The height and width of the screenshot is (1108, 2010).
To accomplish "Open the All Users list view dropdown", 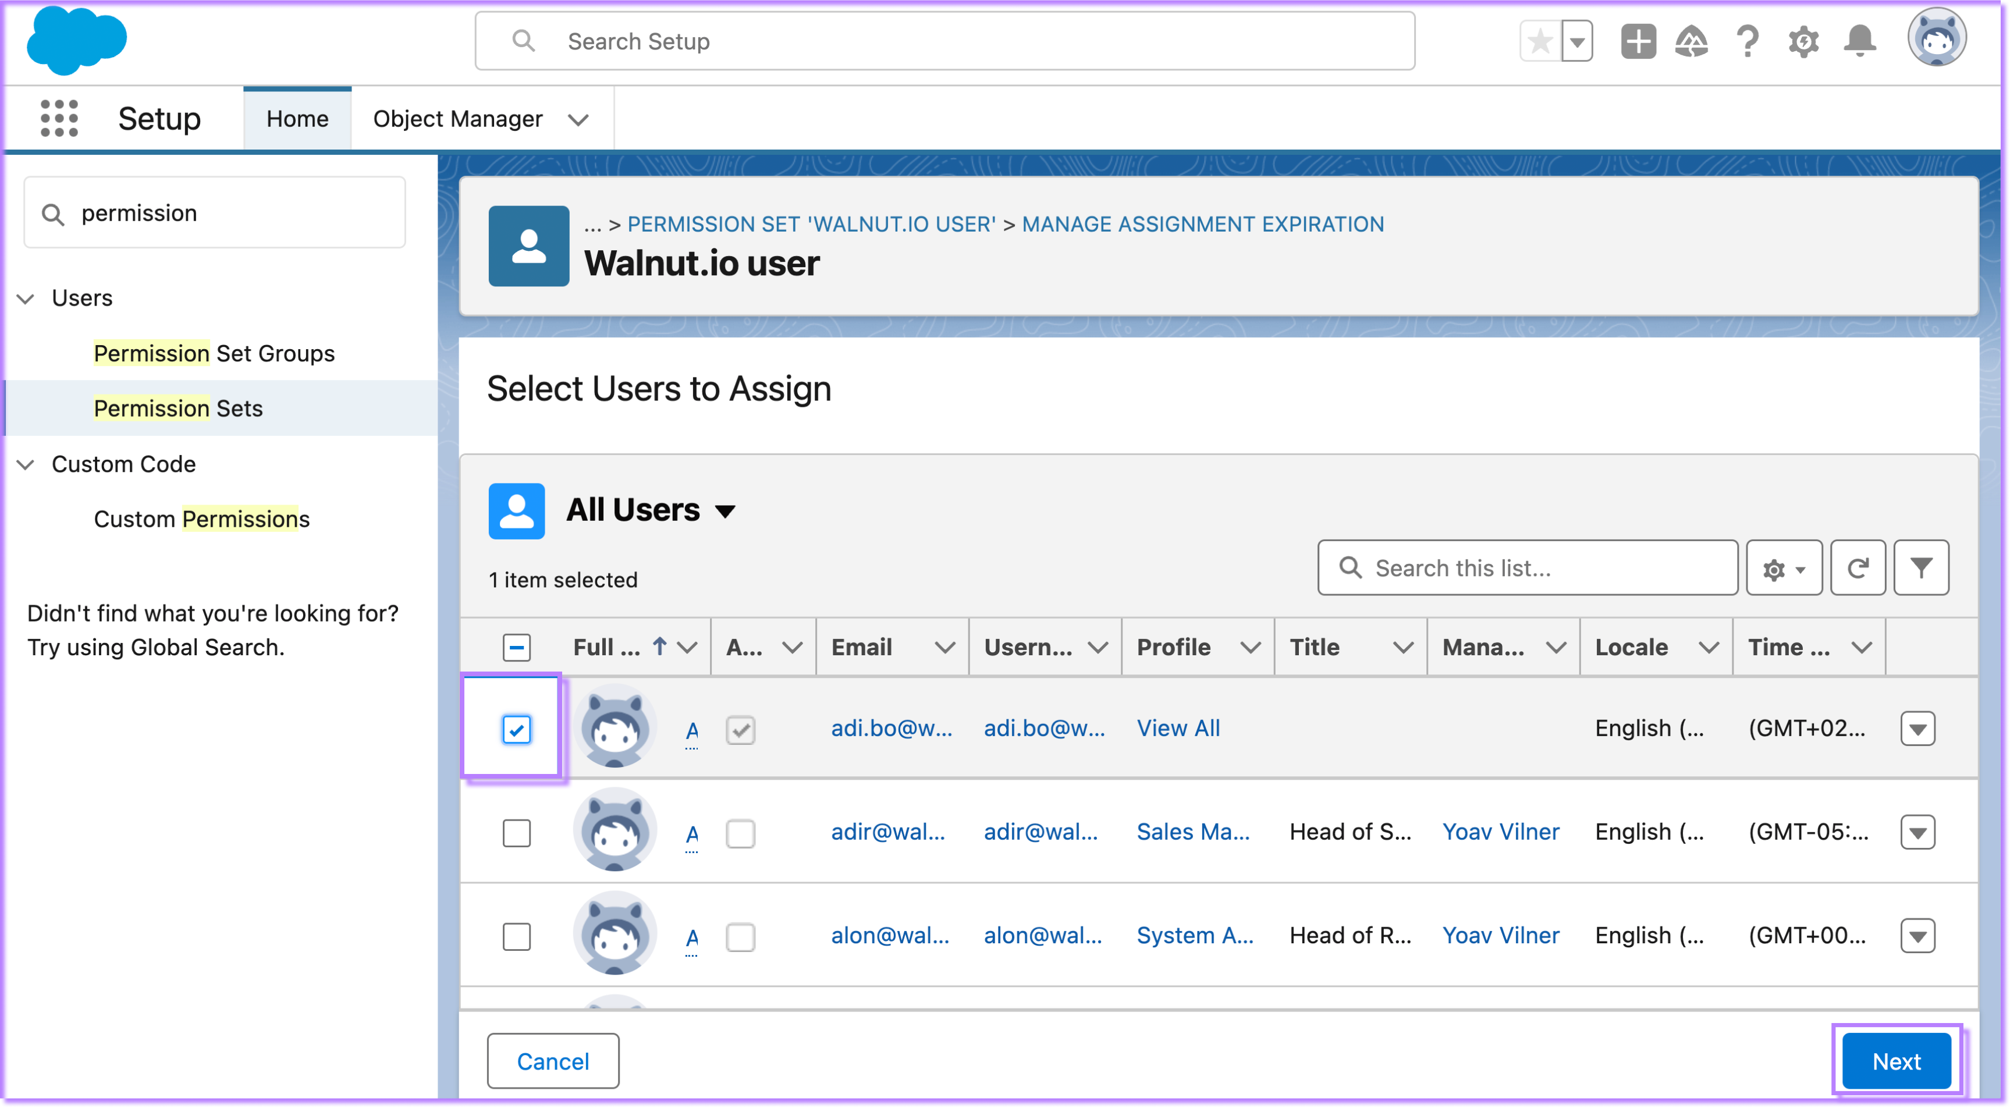I will tap(725, 512).
